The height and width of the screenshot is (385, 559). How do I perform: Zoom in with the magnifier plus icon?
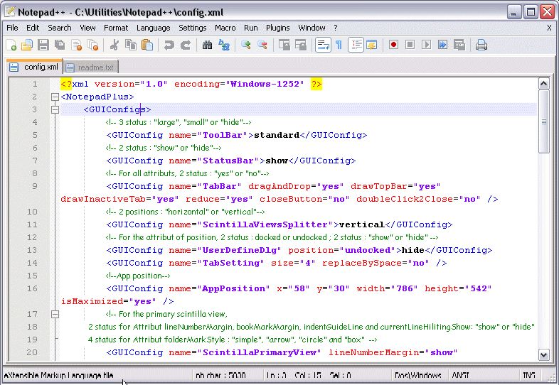(245, 45)
